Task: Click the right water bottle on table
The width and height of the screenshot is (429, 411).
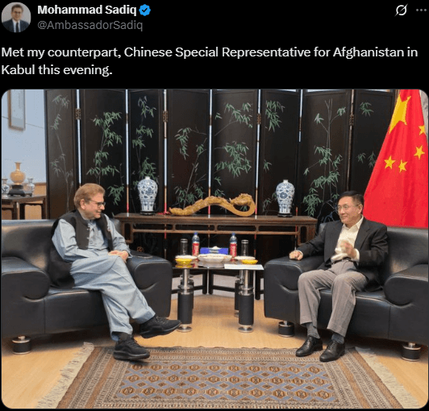Action: pyautogui.click(x=233, y=244)
